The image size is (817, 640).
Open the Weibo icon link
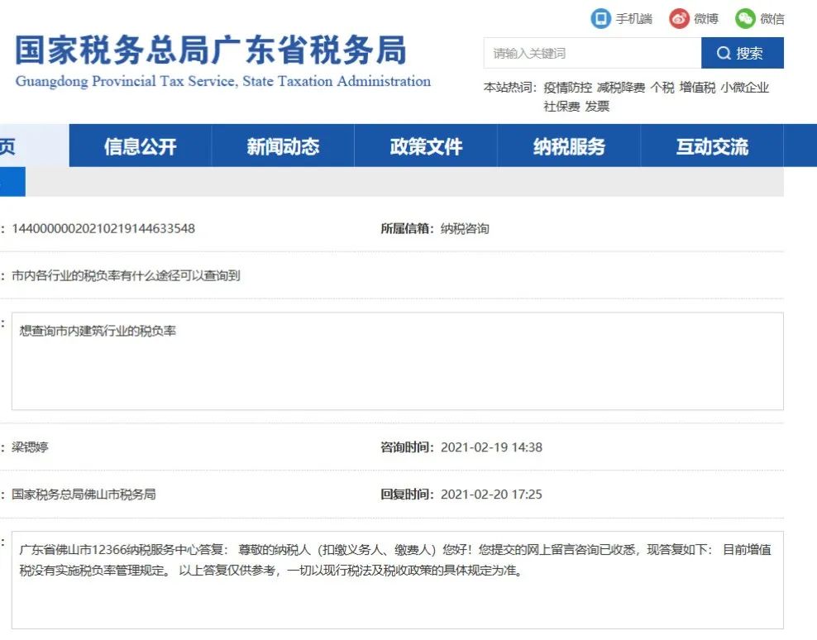tap(679, 19)
